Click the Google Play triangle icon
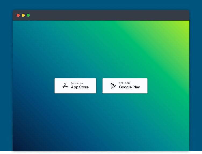The height and width of the screenshot is (154, 202). [113, 86]
